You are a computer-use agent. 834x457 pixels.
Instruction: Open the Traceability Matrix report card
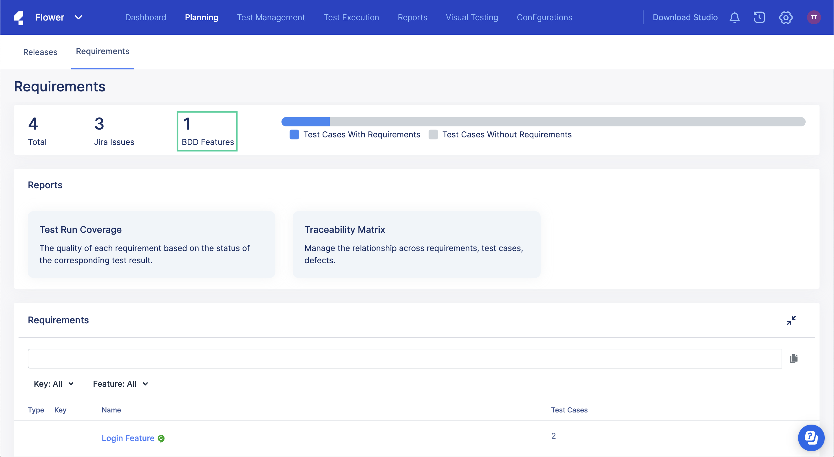click(416, 244)
